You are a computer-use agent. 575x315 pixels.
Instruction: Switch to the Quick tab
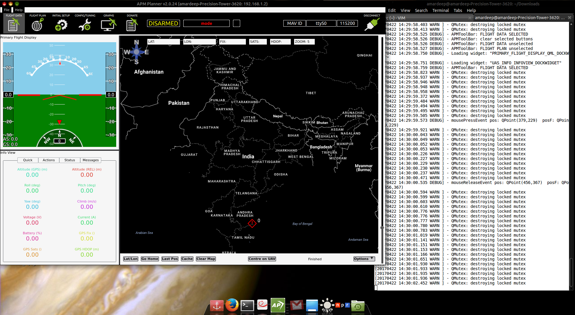pyautogui.click(x=28, y=160)
